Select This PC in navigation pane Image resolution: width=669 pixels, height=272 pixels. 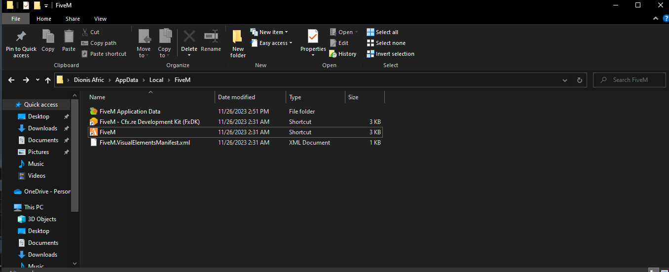click(34, 207)
